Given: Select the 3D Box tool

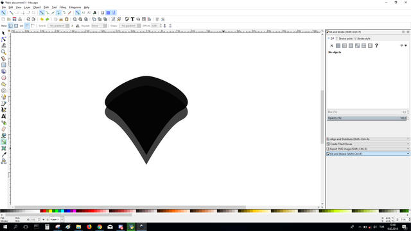Looking at the screenshot, I should pyautogui.click(x=3, y=71).
